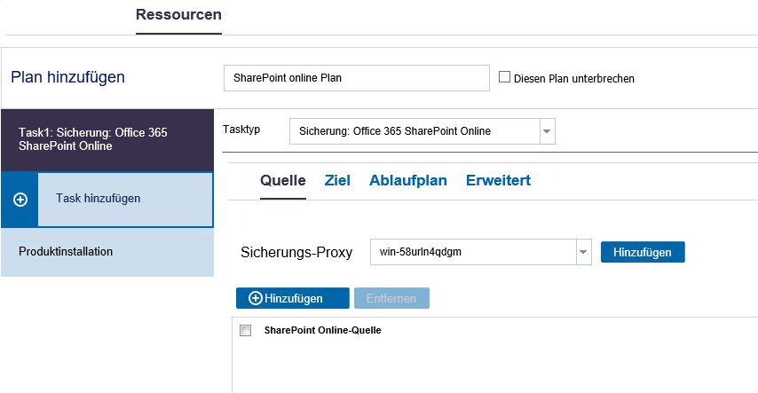
Task: Select the Quelle tab
Action: [x=283, y=180]
